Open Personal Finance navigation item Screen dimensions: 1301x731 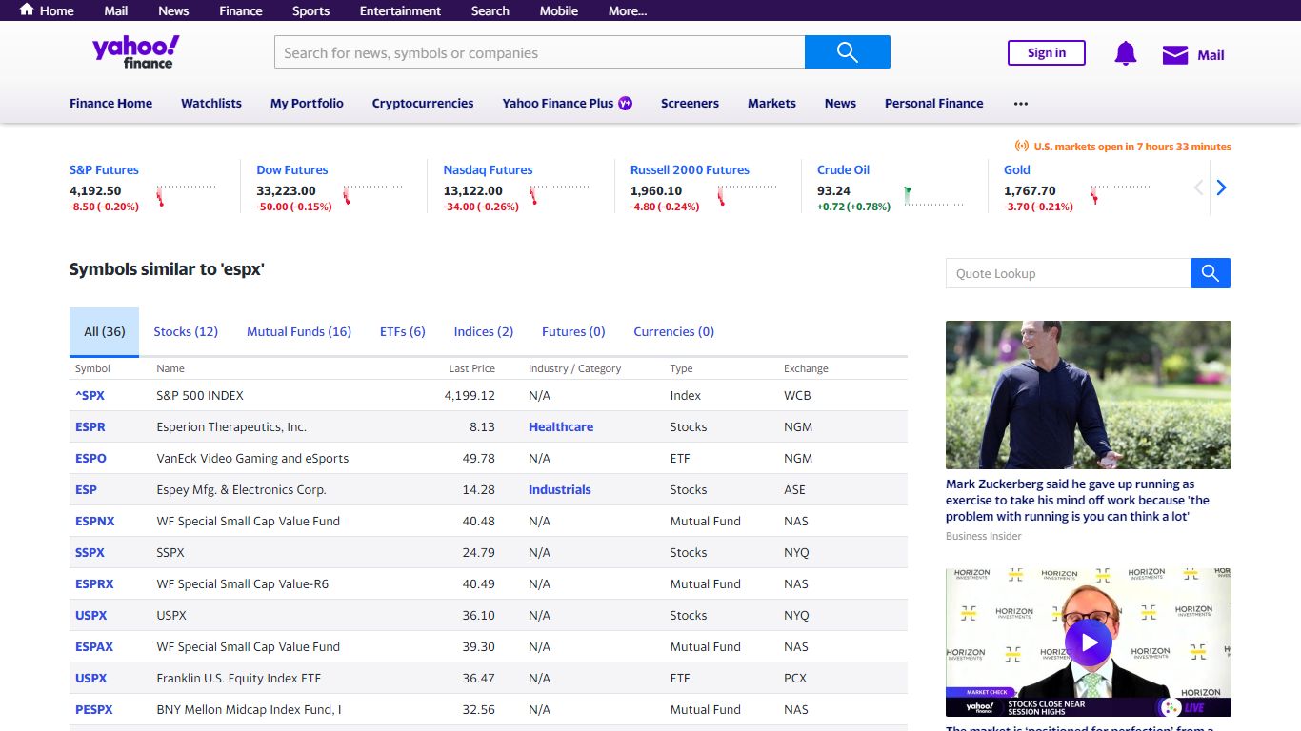pyautogui.click(x=934, y=103)
